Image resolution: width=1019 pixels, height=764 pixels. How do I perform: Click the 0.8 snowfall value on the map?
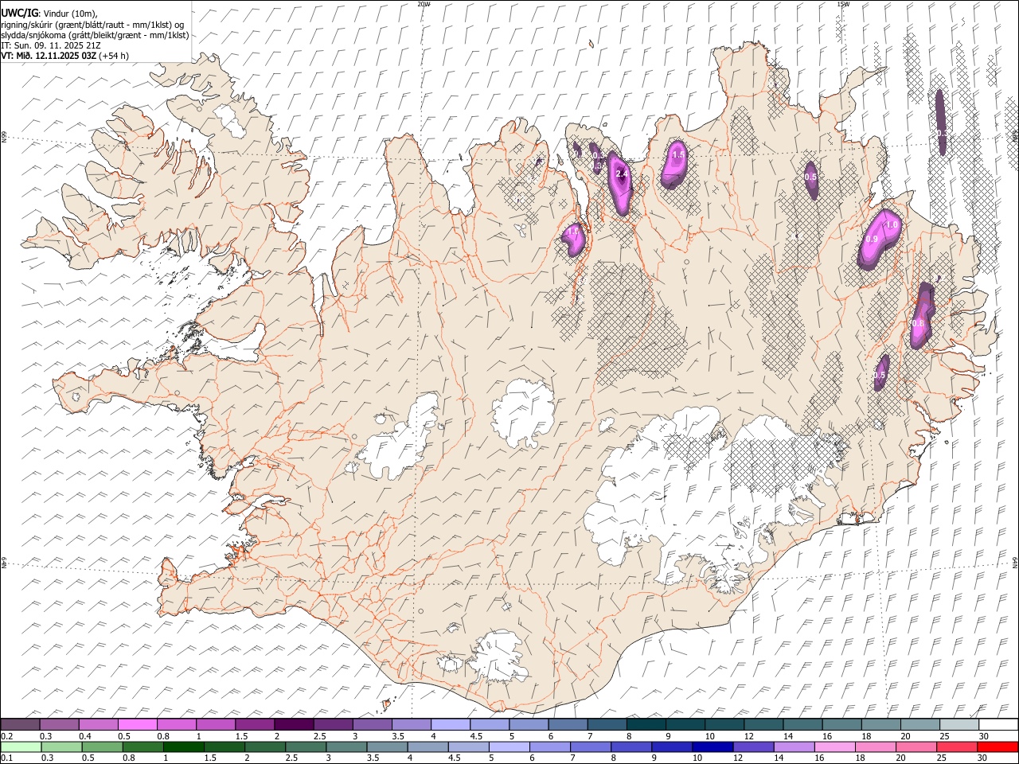(x=917, y=323)
